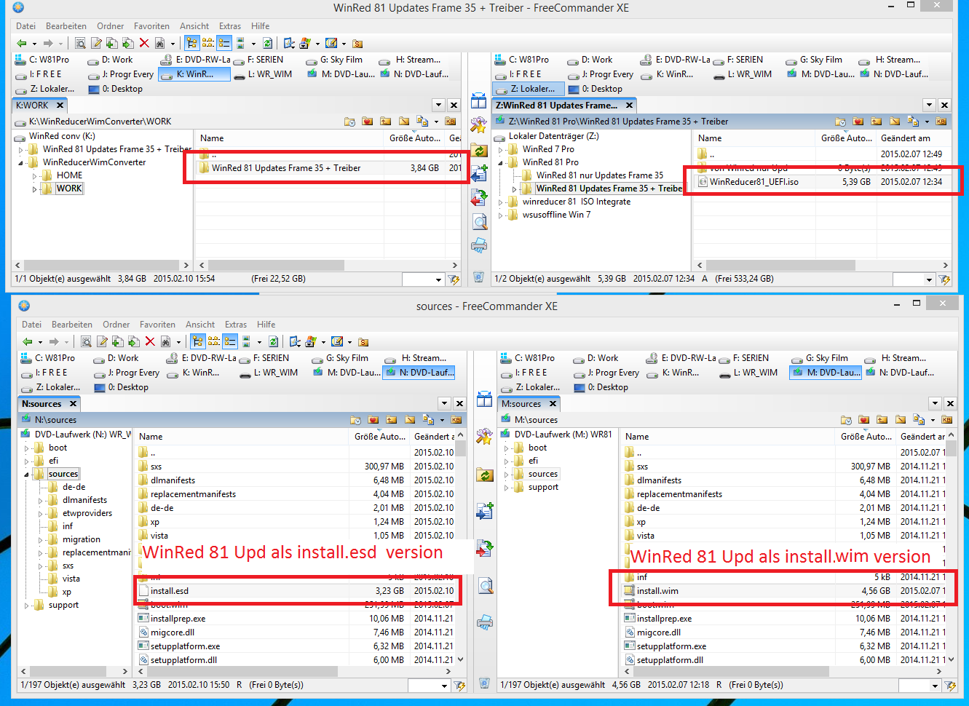Toggle the filter icon in the K:WORK pane status bar
The height and width of the screenshot is (706, 969).
click(x=454, y=279)
